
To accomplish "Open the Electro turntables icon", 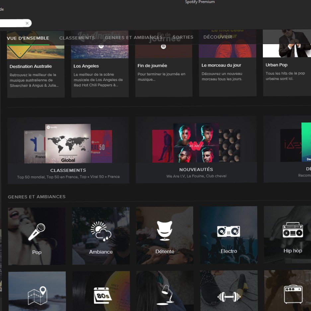I will [x=228, y=231].
